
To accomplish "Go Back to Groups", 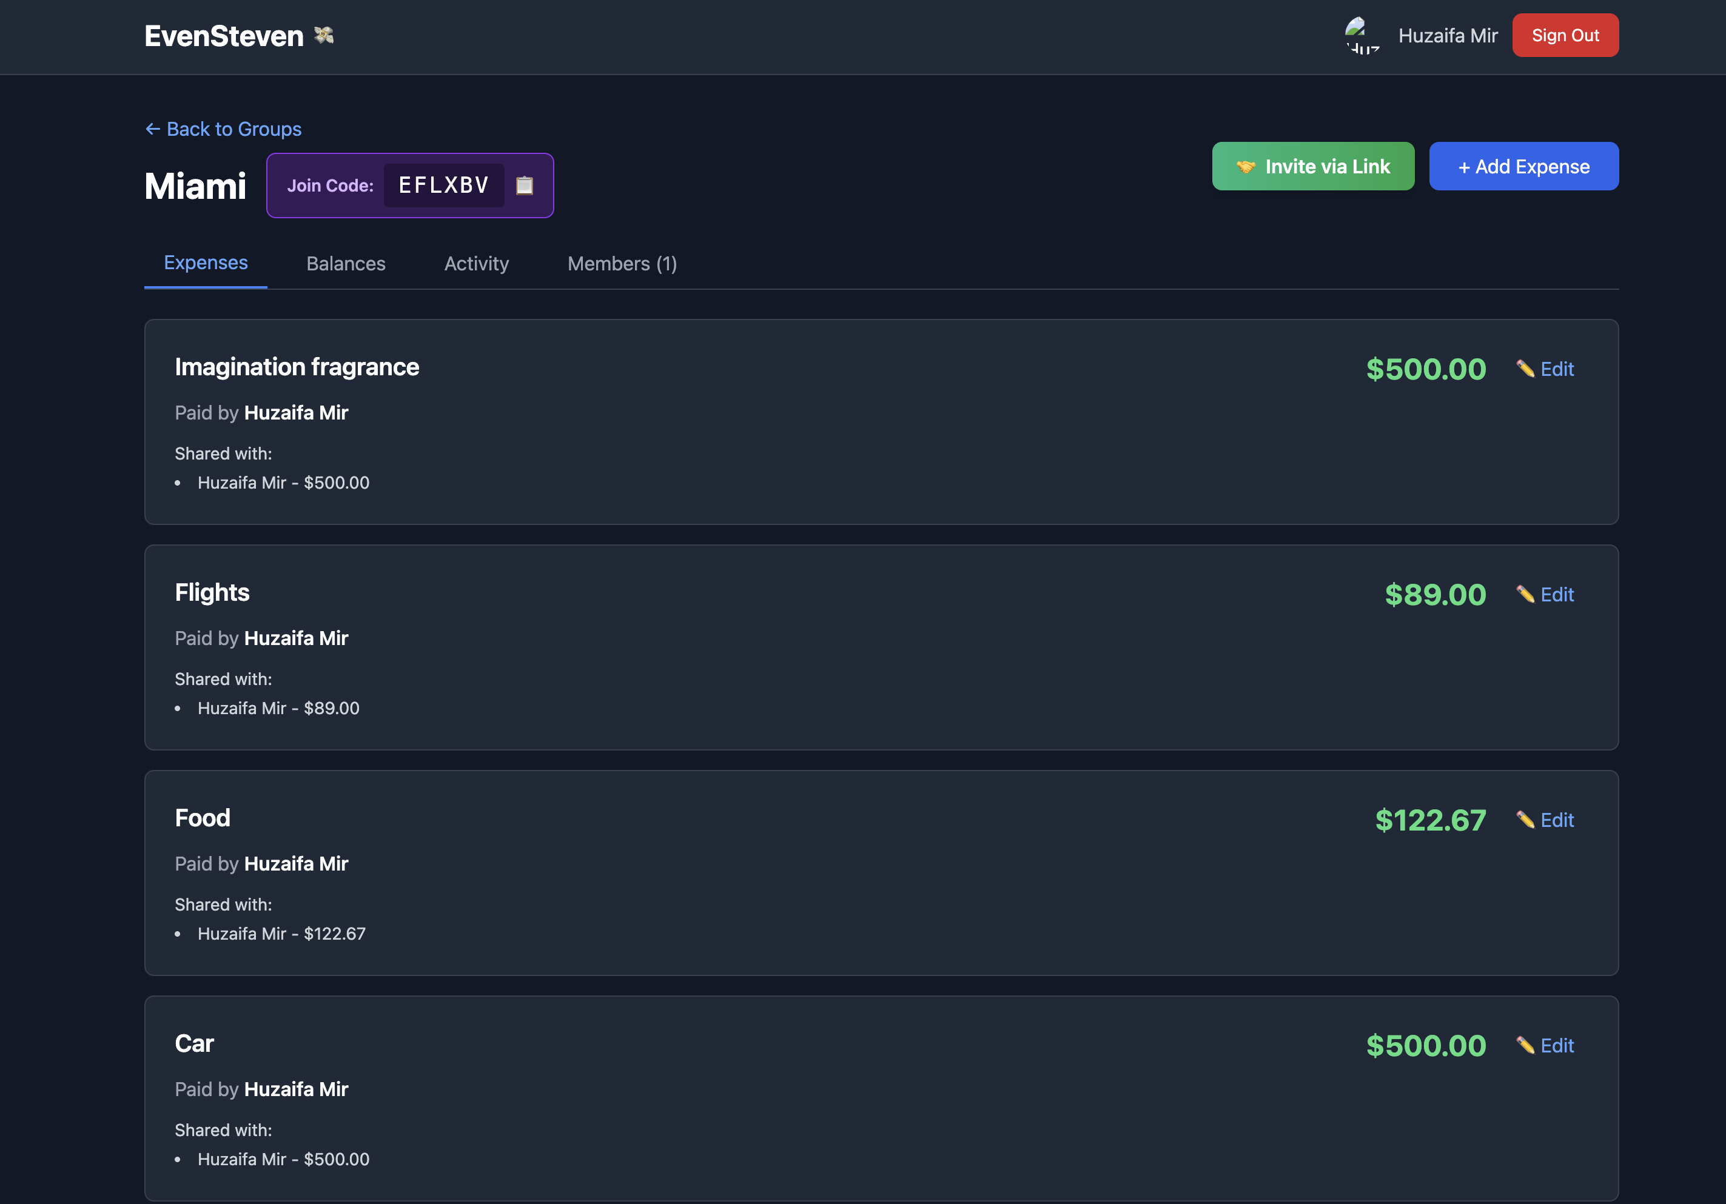I will point(223,129).
